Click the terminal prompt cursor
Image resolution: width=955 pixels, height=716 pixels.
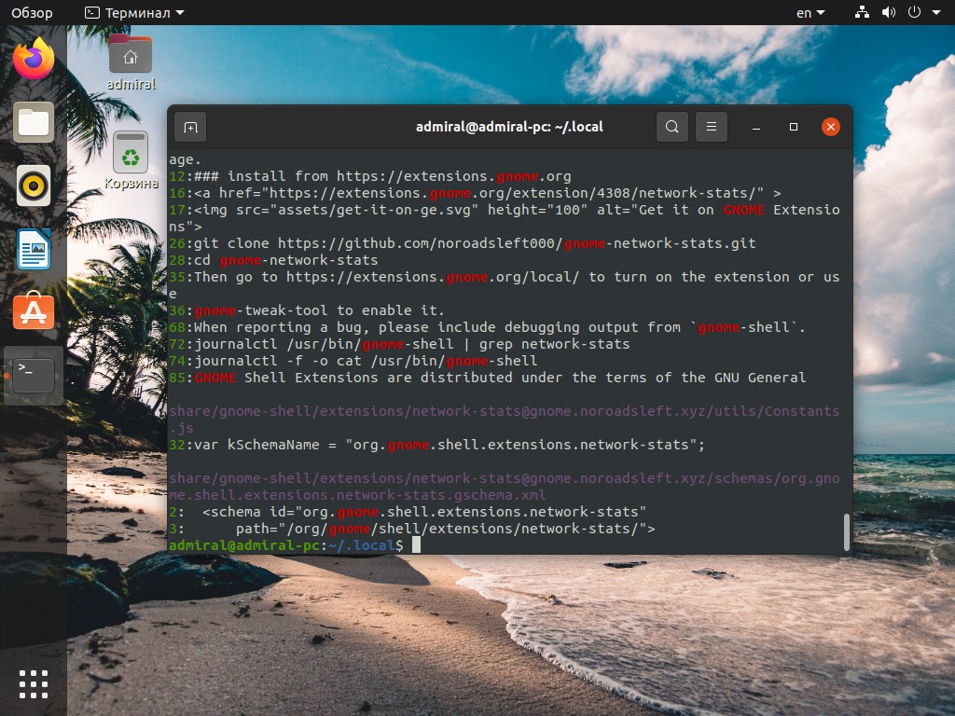coord(416,544)
